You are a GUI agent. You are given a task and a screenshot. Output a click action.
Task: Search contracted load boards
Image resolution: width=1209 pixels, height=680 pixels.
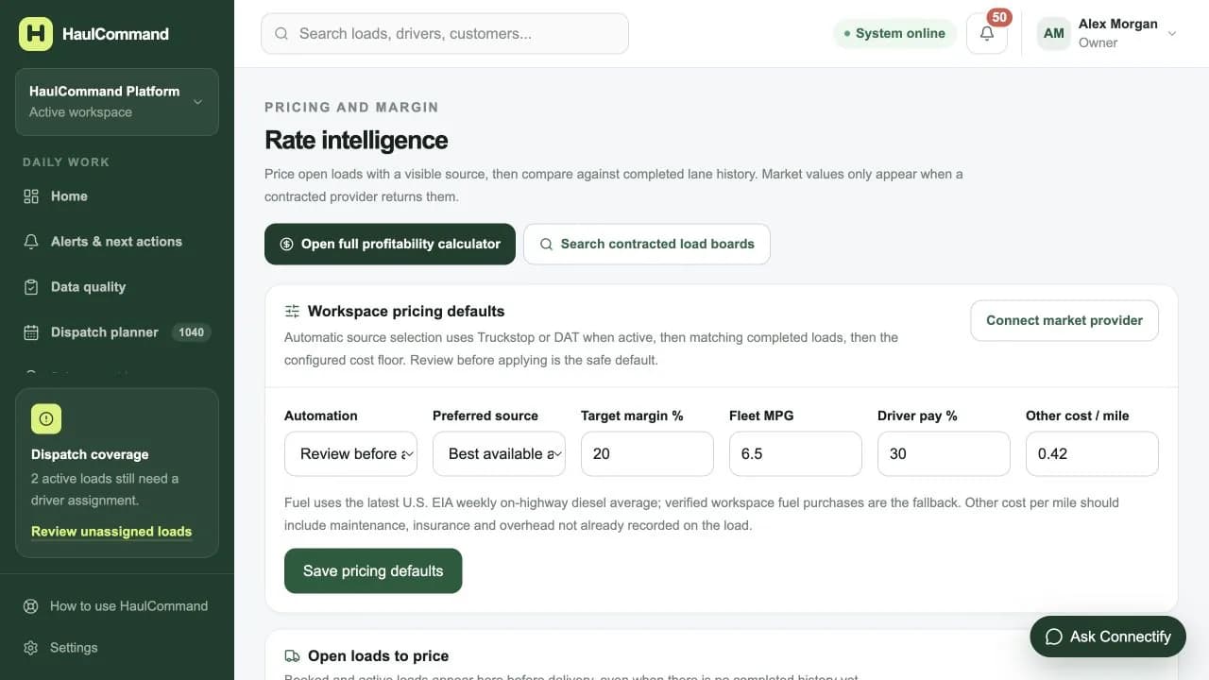pos(647,244)
